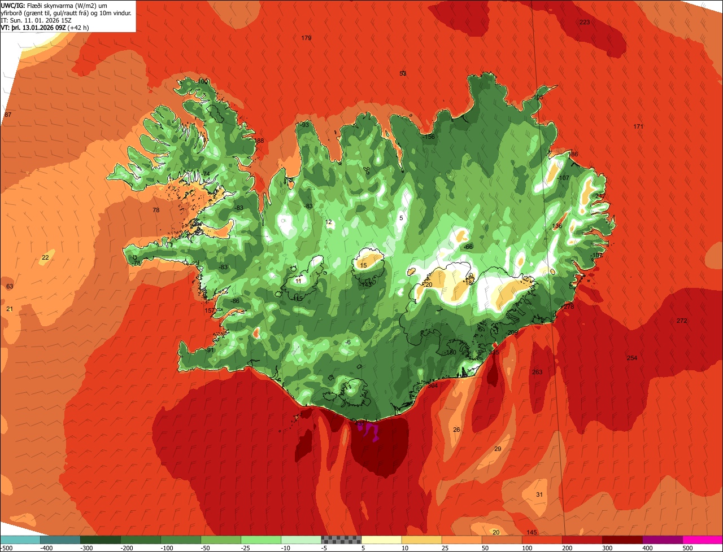Click the '(+42 h)' forecast offset text
This screenshot has width=723, height=552.
pos(79,28)
